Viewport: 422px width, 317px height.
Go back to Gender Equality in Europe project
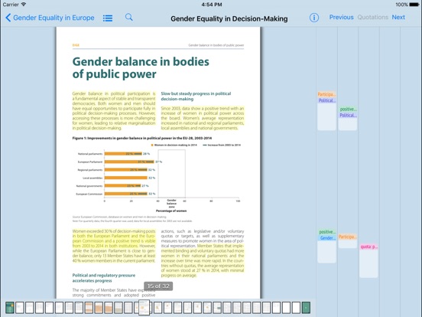pos(50,18)
